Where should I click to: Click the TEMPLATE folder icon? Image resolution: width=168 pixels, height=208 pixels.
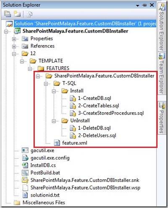(33, 61)
